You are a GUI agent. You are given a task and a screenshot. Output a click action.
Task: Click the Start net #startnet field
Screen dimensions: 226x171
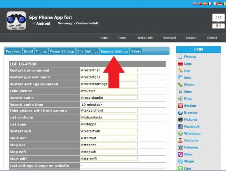point(109,138)
